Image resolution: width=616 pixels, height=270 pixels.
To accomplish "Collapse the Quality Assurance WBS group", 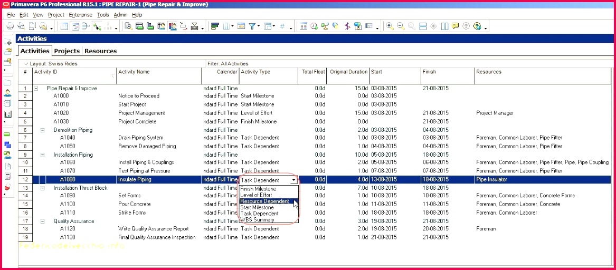I will click(43, 221).
